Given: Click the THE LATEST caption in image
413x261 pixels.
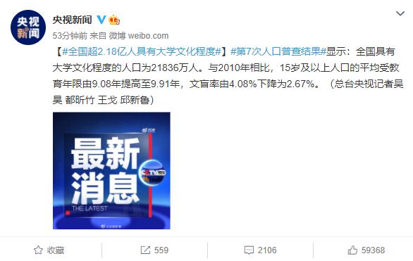Looking at the screenshot, I should point(90,209).
